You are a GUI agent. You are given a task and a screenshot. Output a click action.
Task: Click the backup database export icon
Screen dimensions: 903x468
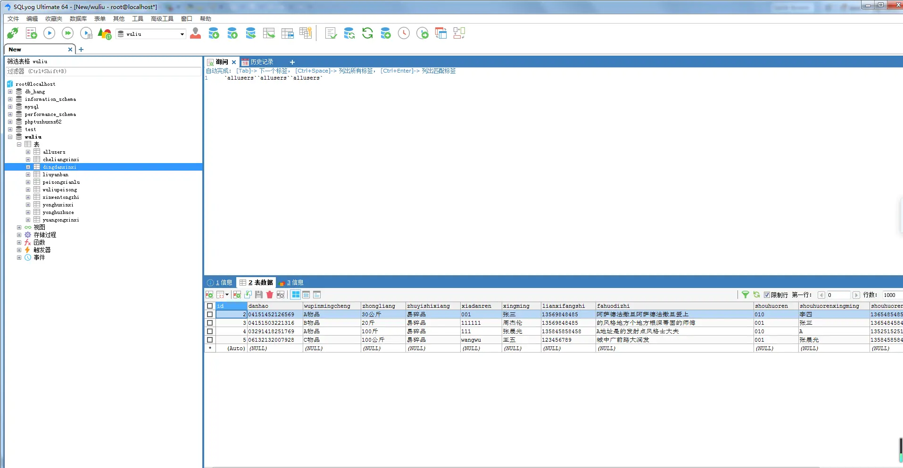[232, 33]
